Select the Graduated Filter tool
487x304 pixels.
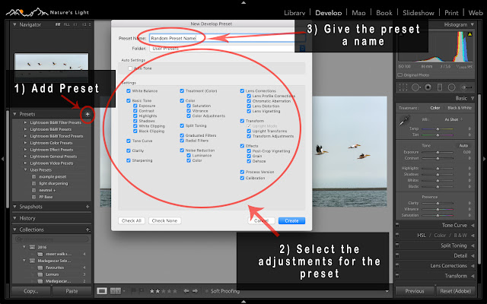[x=440, y=87]
